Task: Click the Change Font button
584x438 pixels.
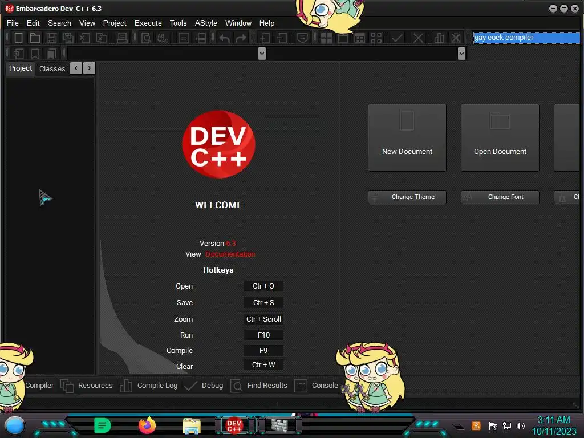Action: pos(500,197)
